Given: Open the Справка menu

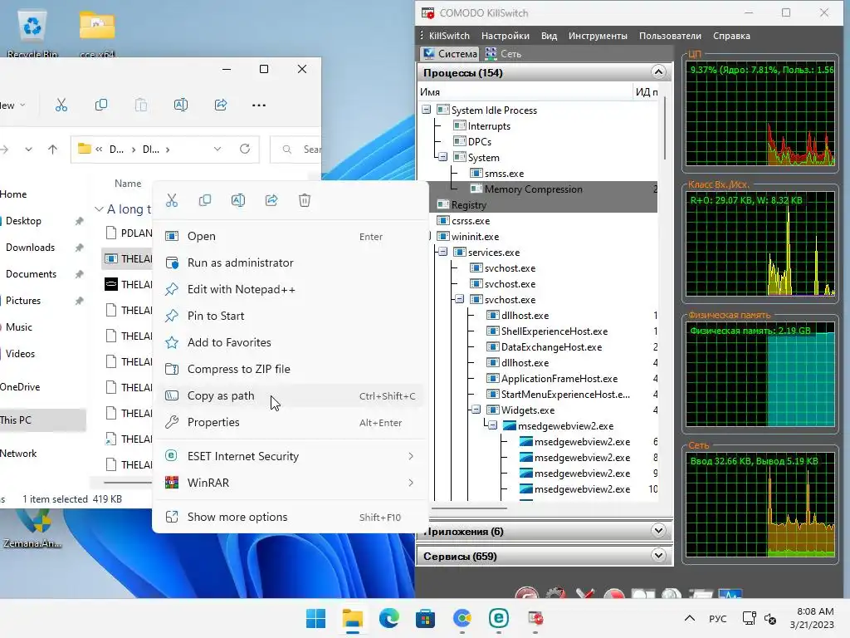Looking at the screenshot, I should click(731, 36).
